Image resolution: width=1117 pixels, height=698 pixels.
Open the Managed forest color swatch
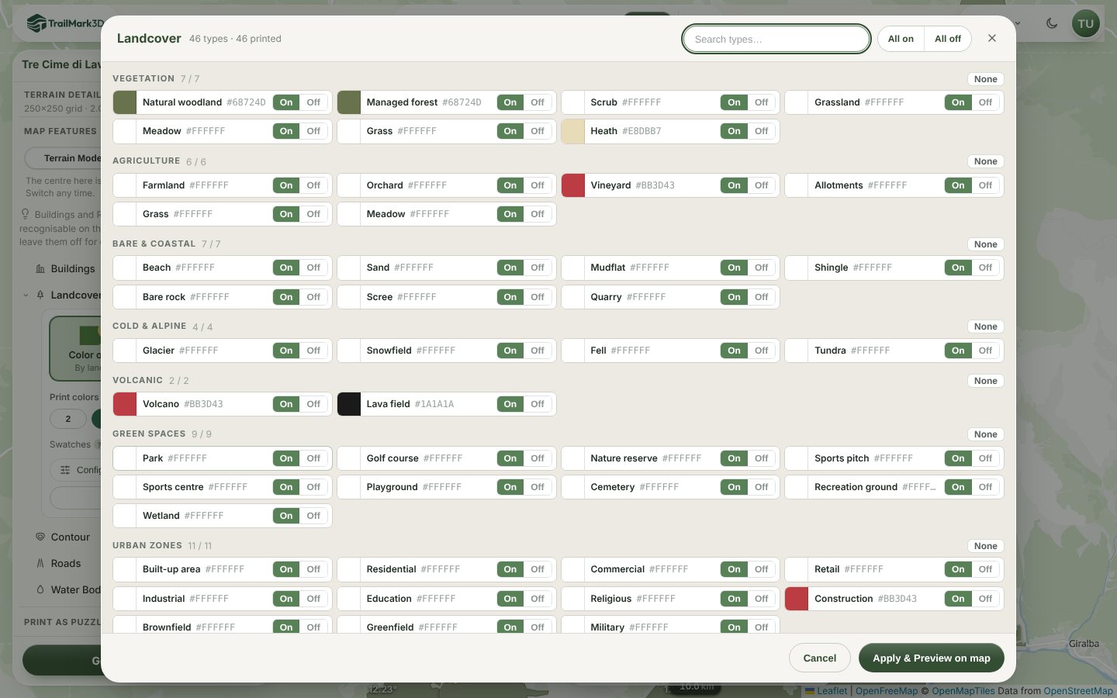point(349,102)
